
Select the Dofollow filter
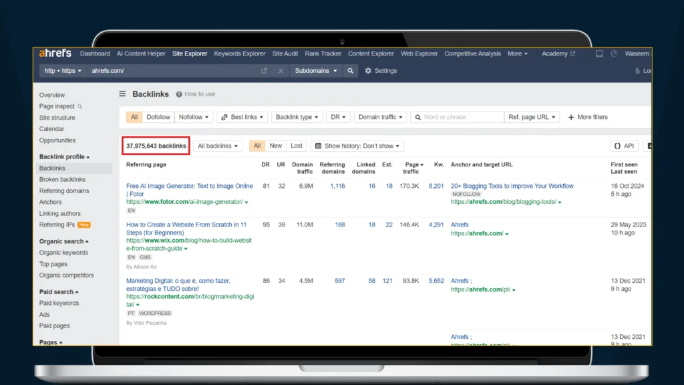pyautogui.click(x=158, y=117)
